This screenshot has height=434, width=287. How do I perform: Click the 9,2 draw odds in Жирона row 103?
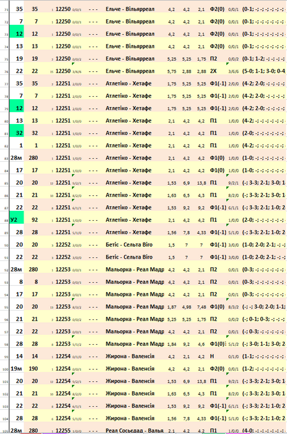(x=186, y=406)
